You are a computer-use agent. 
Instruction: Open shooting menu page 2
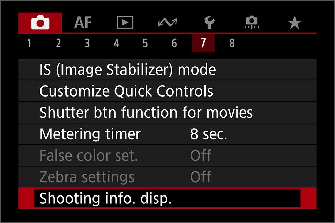[58, 43]
